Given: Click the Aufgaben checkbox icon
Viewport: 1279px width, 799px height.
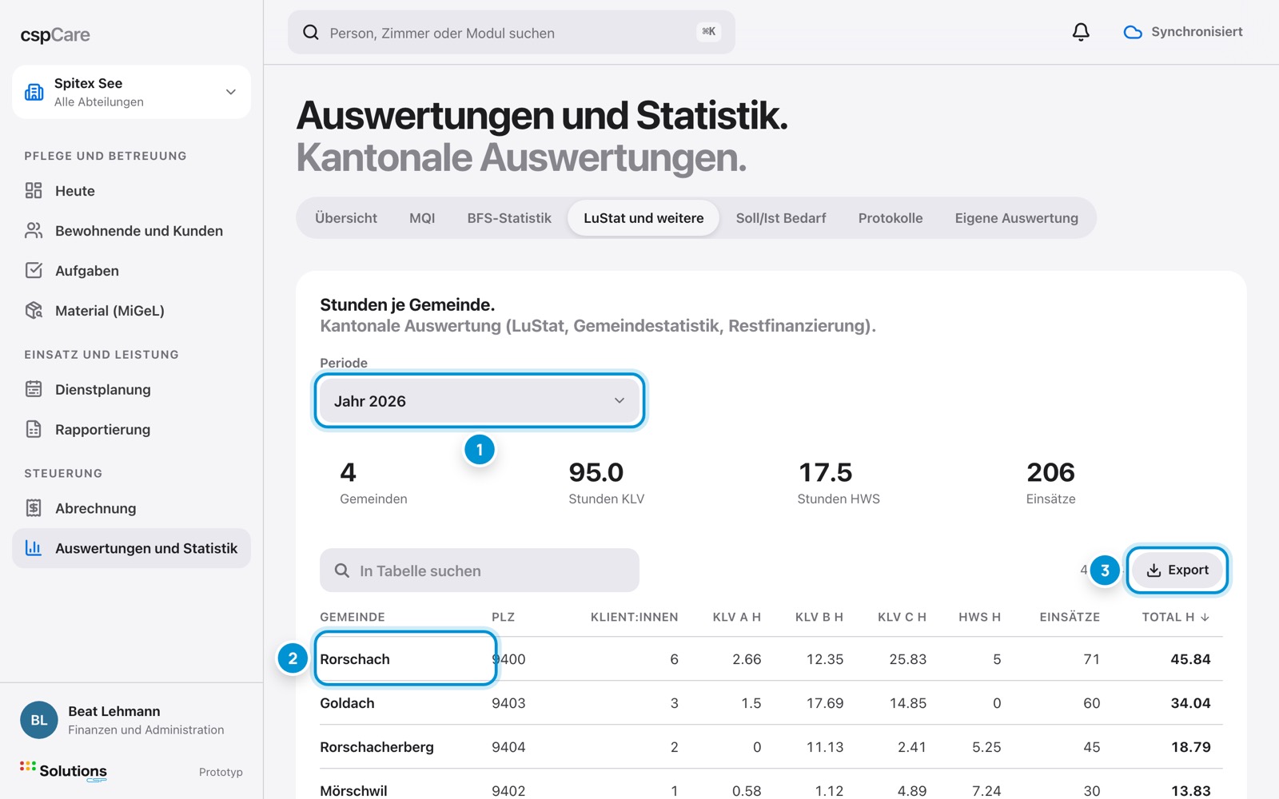Looking at the screenshot, I should pyautogui.click(x=34, y=270).
